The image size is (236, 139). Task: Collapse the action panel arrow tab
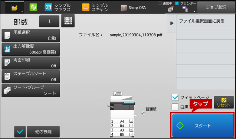pos(171,23)
